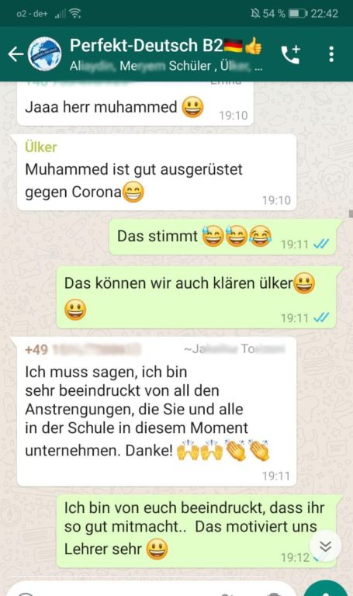Viewport: 353px width, 596px height.
Task: Tap the 'Muhammed ist gut ausgerüstet' message
Action: point(157,172)
